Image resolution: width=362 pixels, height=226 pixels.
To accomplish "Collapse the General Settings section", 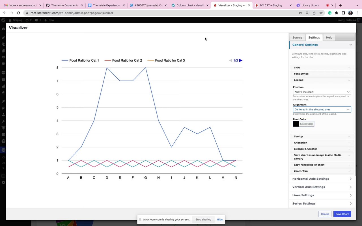I will [322, 45].
